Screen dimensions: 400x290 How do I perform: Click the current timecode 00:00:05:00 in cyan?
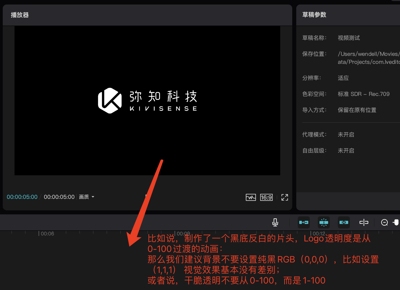pos(22,197)
